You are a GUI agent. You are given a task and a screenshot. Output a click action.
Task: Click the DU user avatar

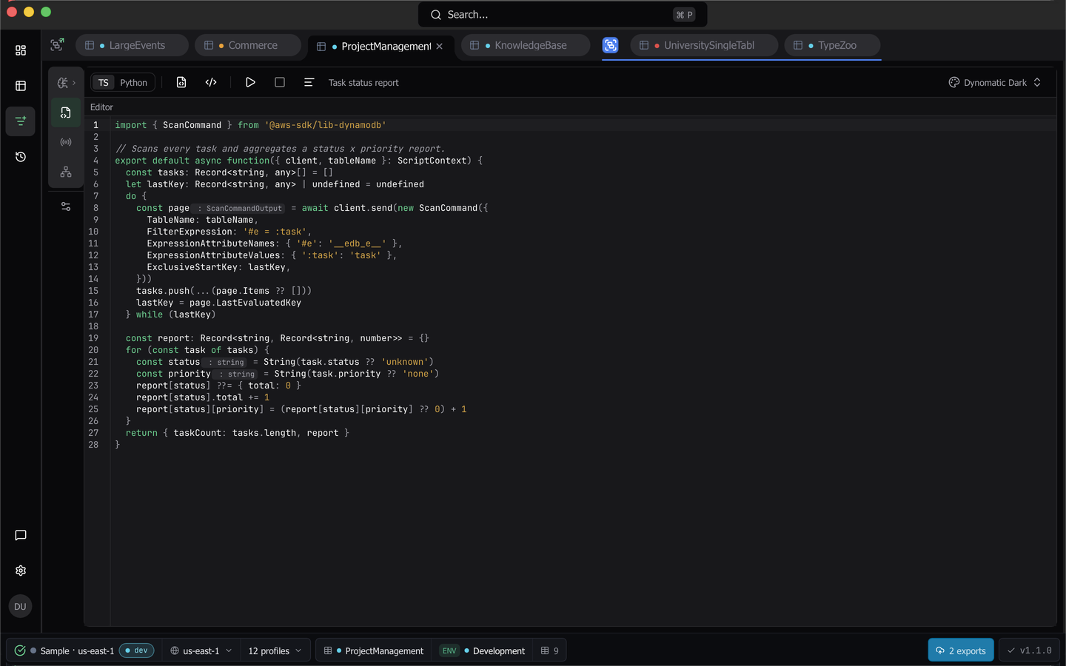(20, 607)
